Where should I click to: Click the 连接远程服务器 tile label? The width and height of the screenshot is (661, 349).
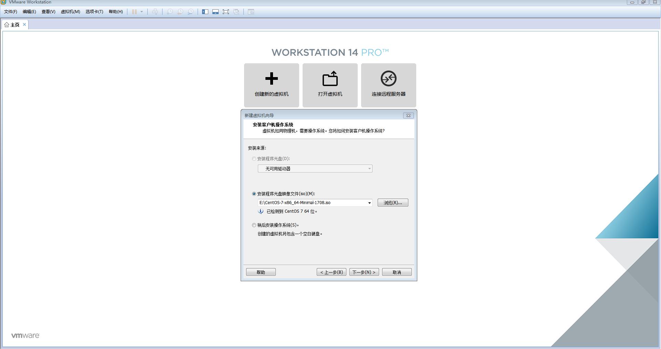point(389,94)
